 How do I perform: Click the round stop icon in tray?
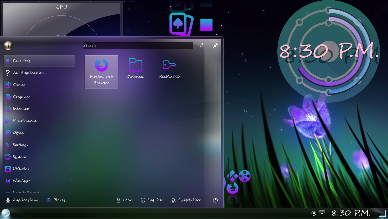(x=314, y=213)
